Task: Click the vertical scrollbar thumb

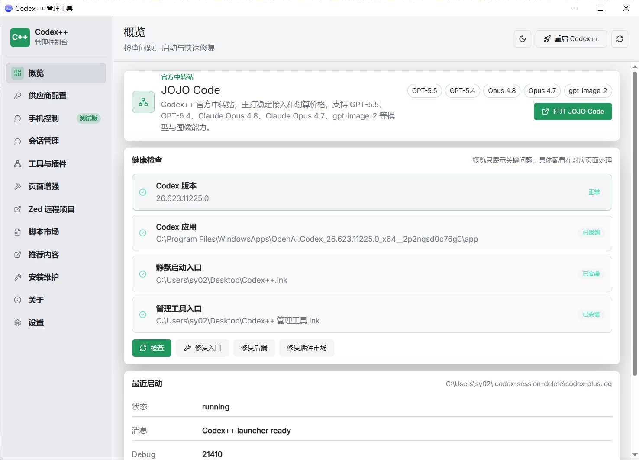Action: 635,224
